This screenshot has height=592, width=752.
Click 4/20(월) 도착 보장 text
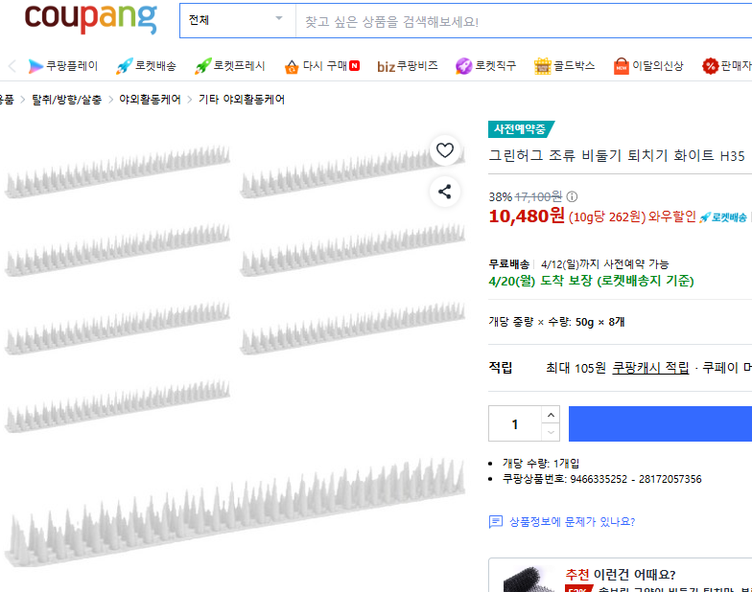coord(591,281)
